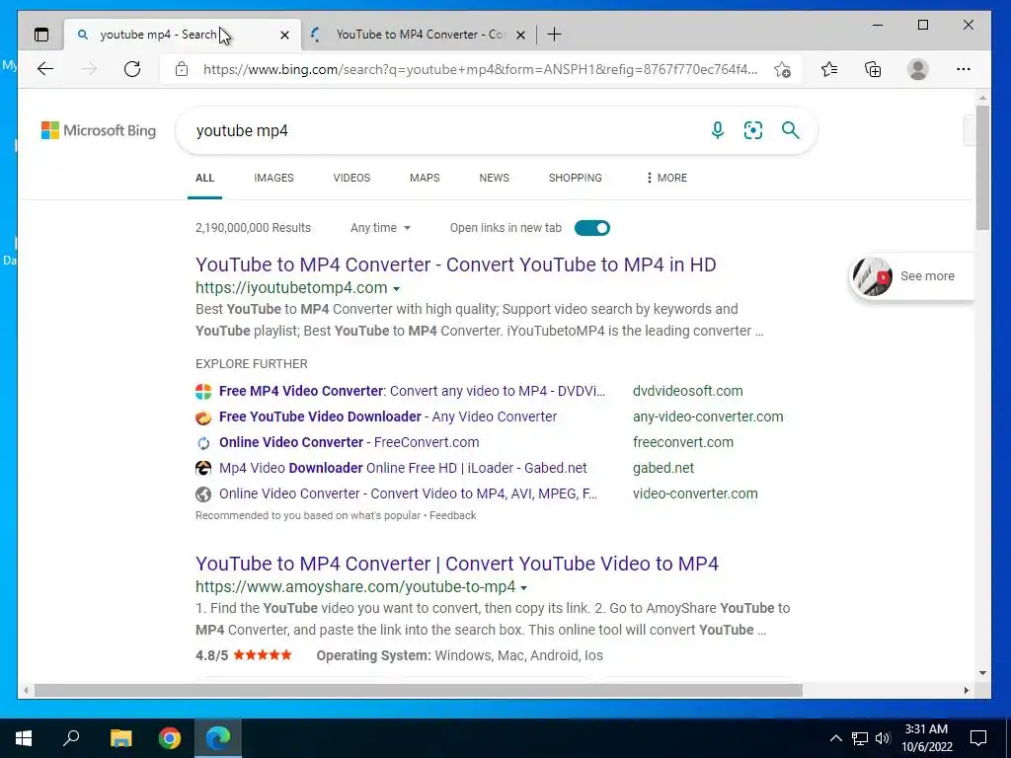
Task: Open the AmoyShare YouTube to MP4 result
Action: 456,564
